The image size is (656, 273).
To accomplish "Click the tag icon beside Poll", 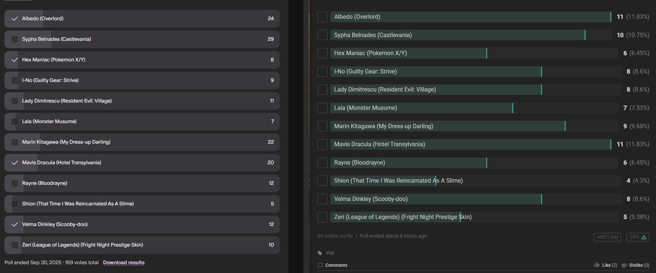I will coord(320,253).
